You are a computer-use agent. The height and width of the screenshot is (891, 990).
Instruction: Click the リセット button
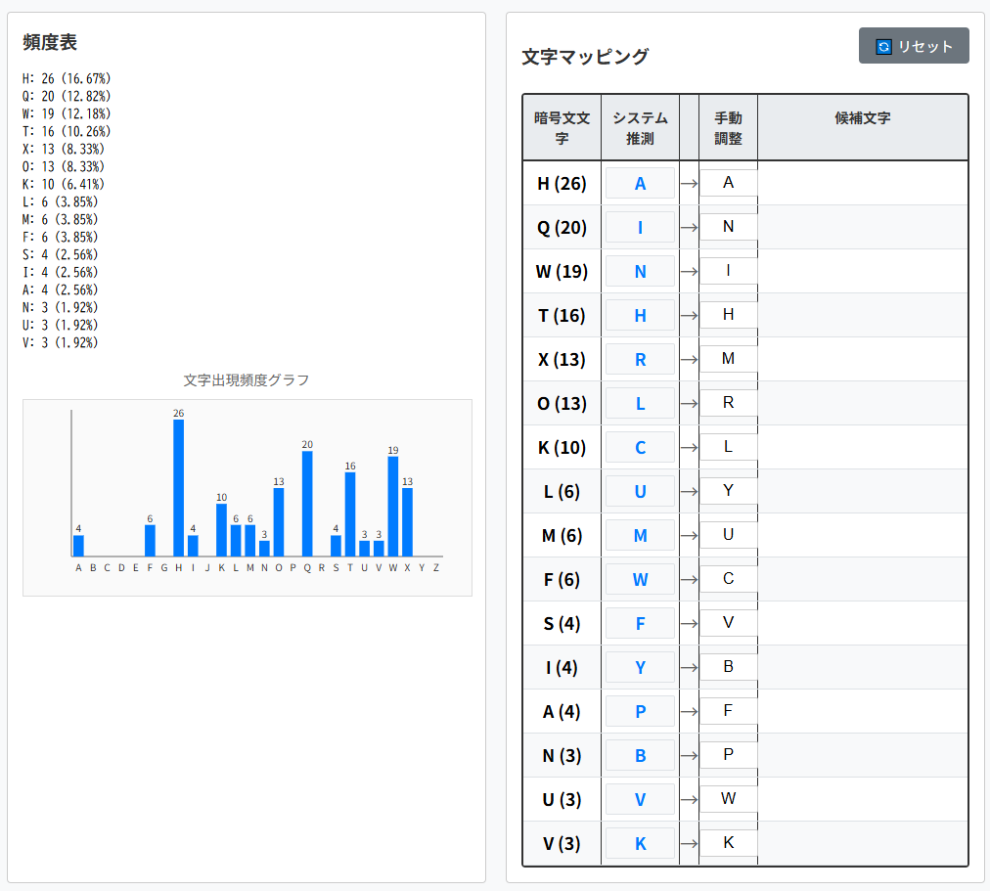pos(914,46)
